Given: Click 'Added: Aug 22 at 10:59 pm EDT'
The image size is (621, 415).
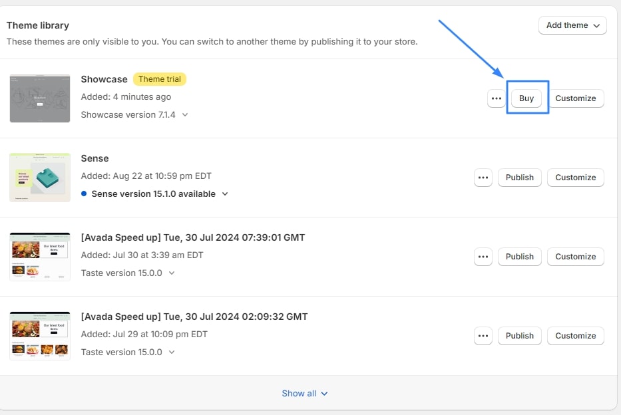Looking at the screenshot, I should pyautogui.click(x=146, y=176).
